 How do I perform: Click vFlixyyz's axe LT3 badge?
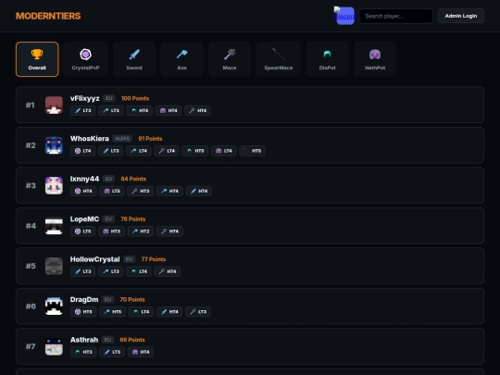pos(111,111)
